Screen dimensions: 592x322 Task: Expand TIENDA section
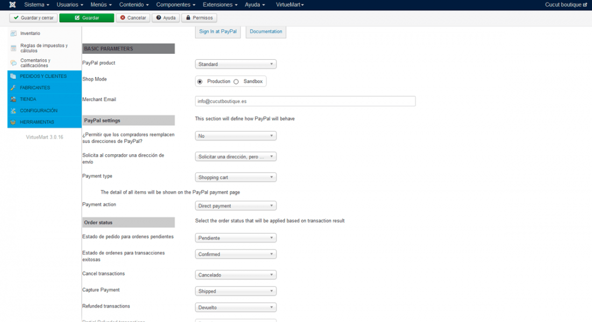pyautogui.click(x=45, y=99)
